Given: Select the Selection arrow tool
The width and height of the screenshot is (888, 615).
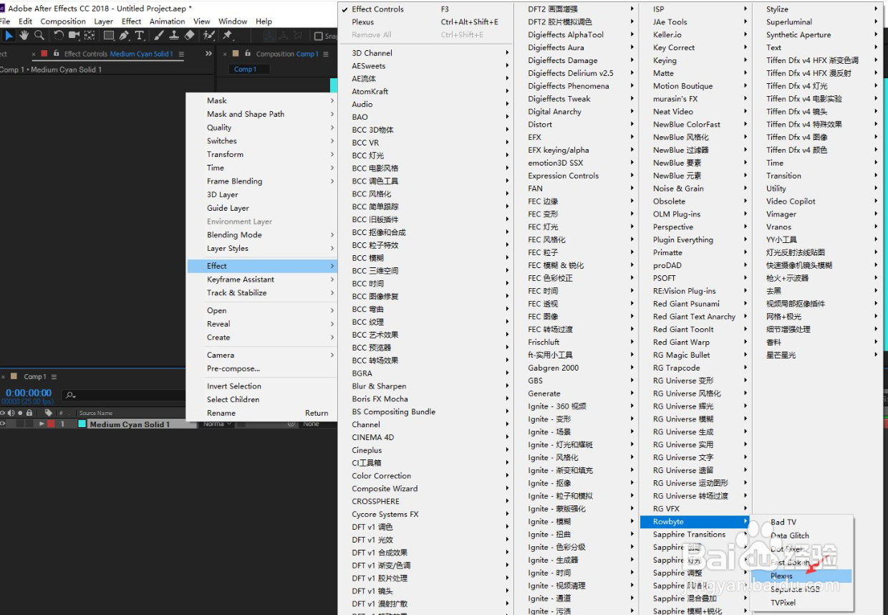Looking at the screenshot, I should [x=9, y=35].
